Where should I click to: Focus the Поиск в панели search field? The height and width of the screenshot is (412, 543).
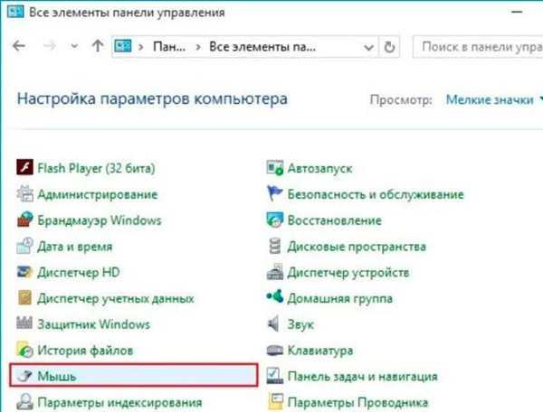(x=478, y=47)
